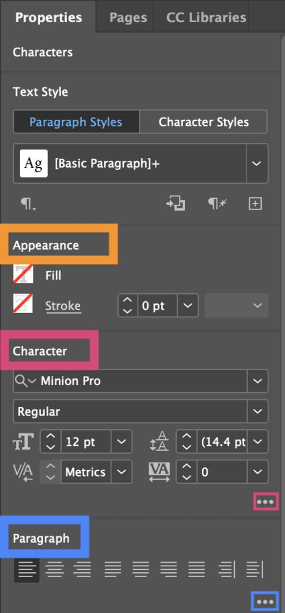Click the Fill color swatch
This screenshot has width=285, height=613.
(x=23, y=274)
